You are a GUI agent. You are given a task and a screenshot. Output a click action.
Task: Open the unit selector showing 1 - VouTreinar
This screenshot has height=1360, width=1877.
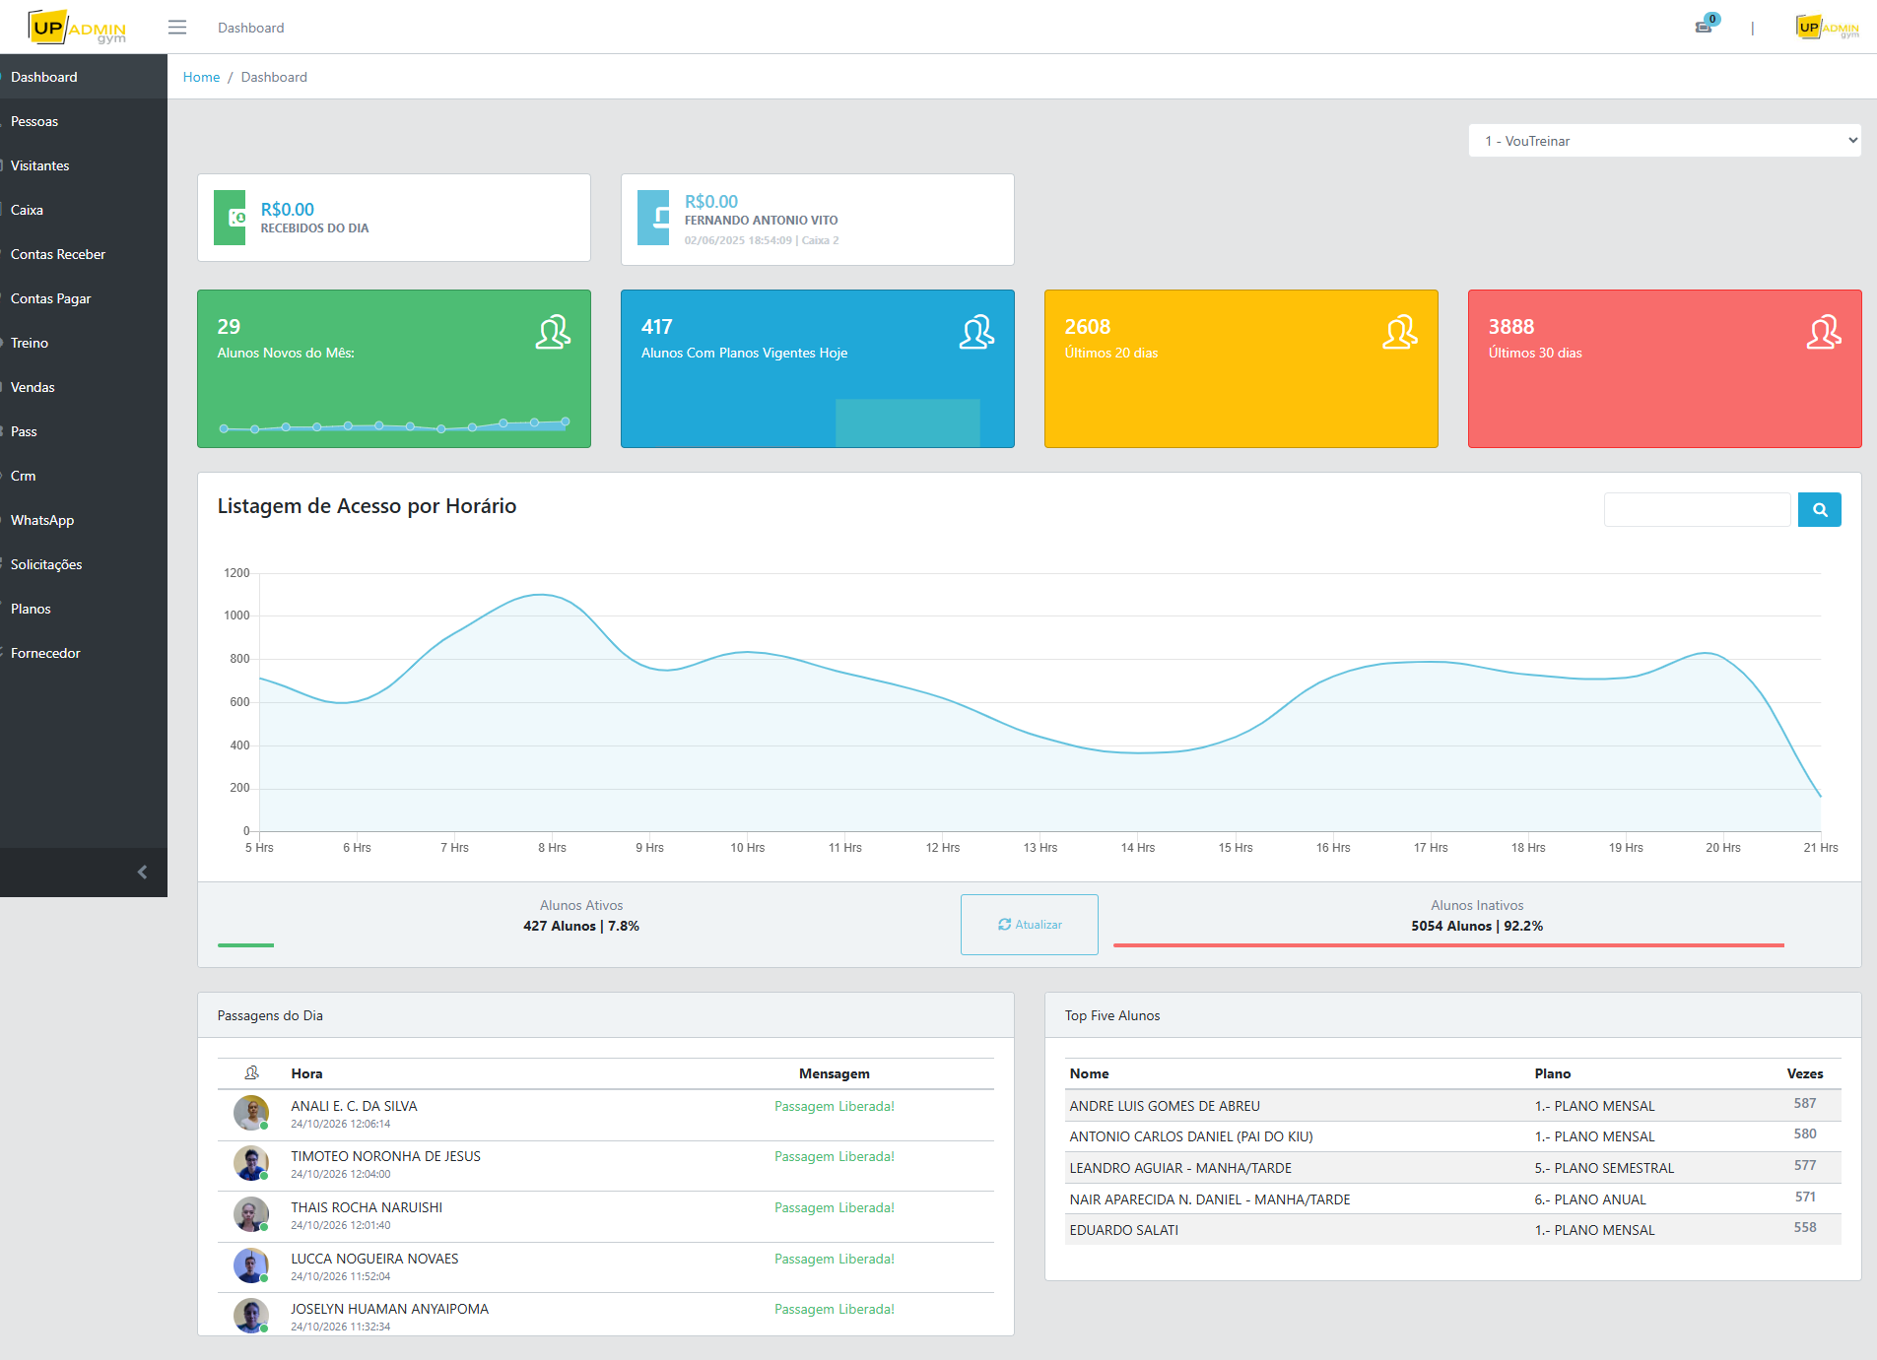(x=1664, y=141)
